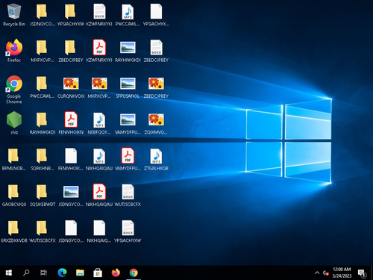Select the ZBEDCJPBEY DOCX file

pyautogui.click(x=156, y=51)
